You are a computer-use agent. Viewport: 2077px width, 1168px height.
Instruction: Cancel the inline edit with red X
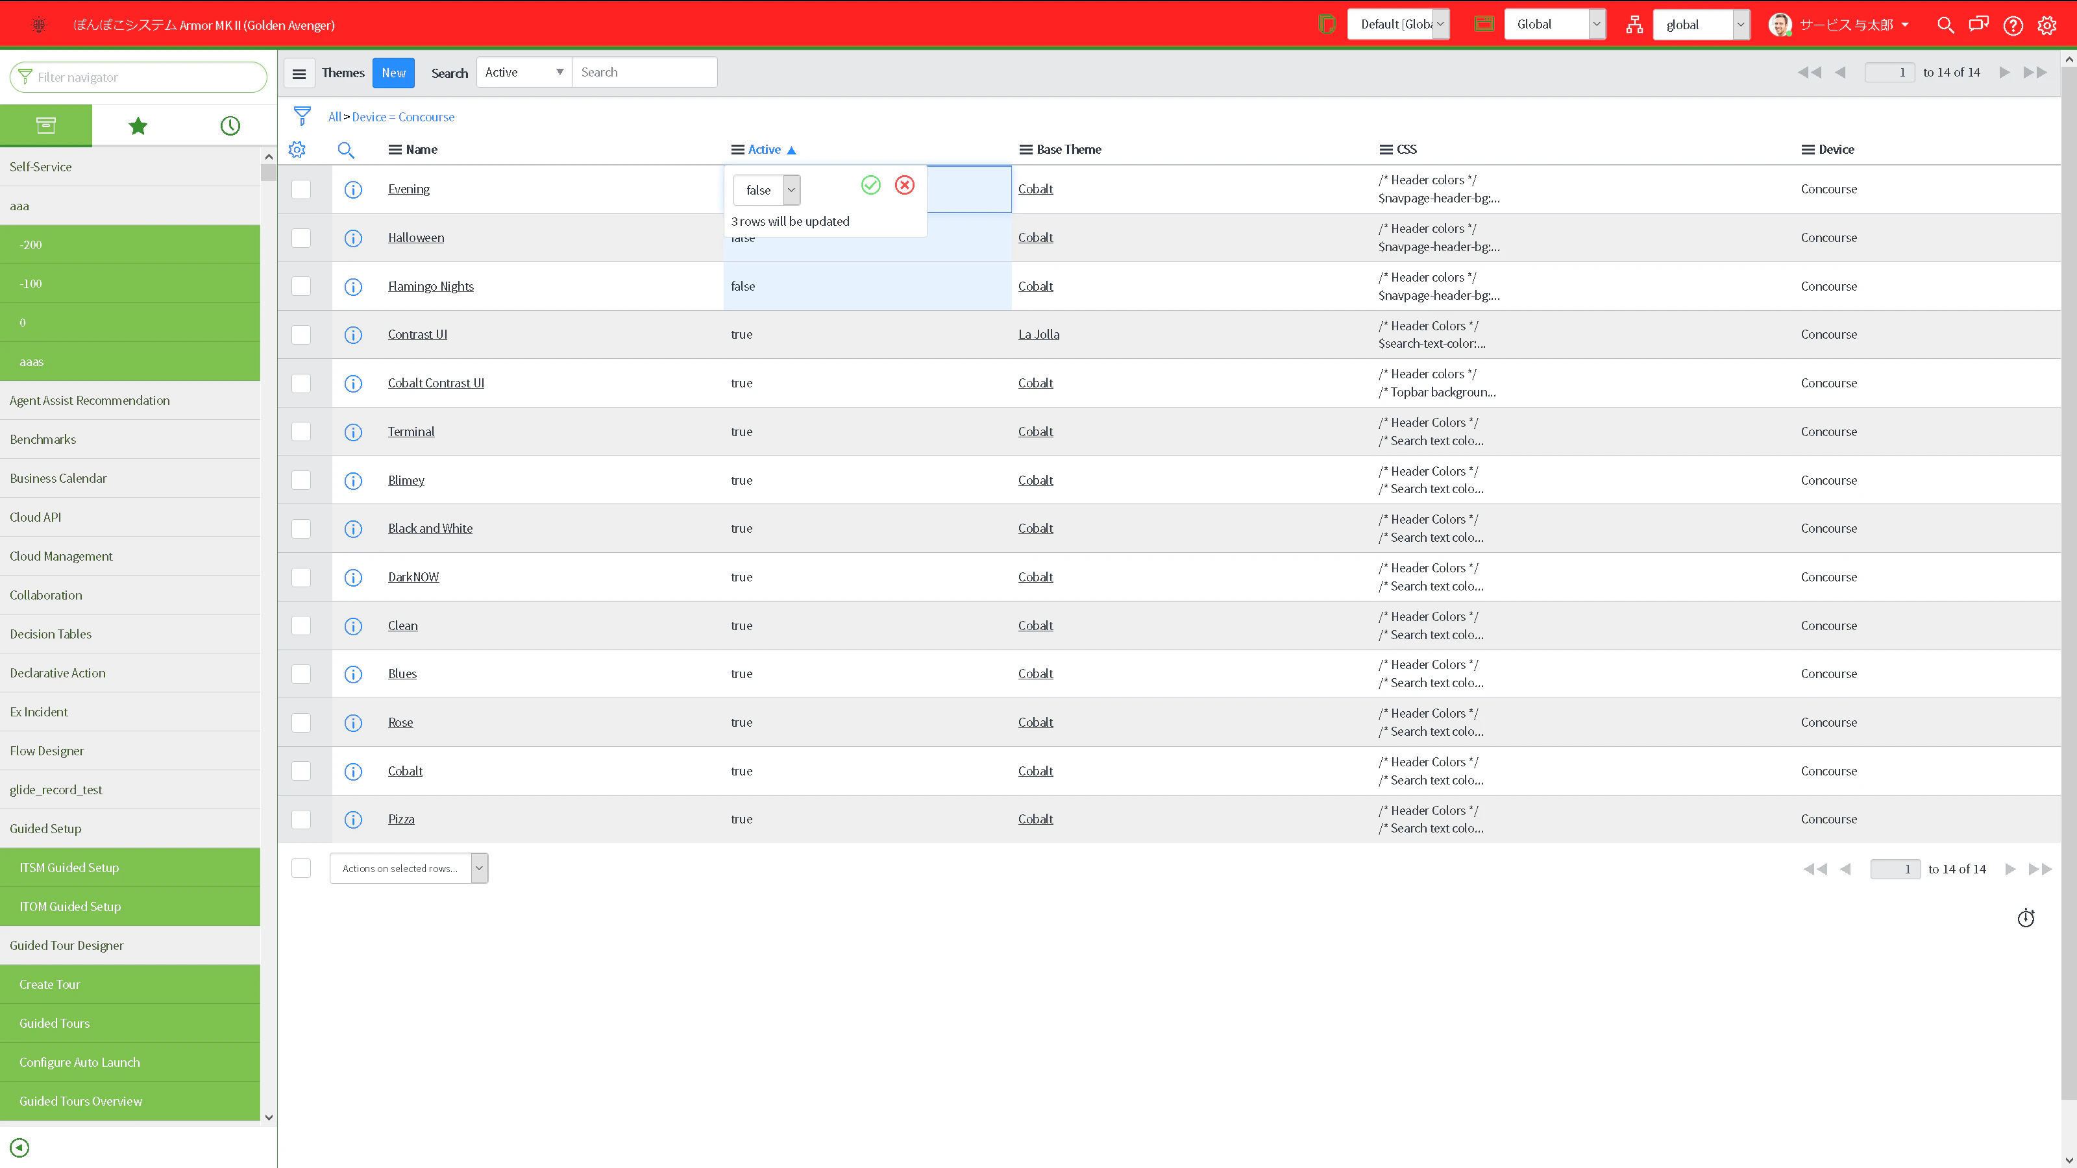pyautogui.click(x=905, y=186)
